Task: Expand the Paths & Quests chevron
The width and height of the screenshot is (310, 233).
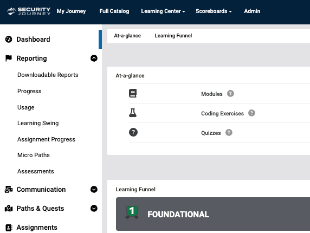Action: pyautogui.click(x=94, y=208)
